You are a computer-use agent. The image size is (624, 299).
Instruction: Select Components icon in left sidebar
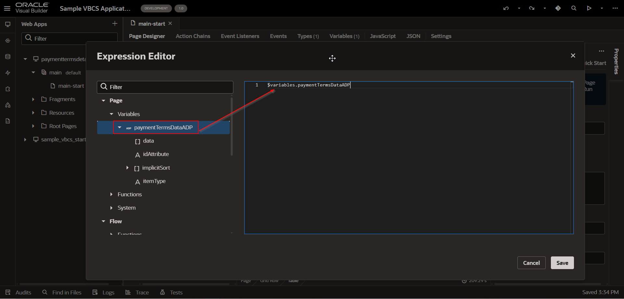coord(8,105)
